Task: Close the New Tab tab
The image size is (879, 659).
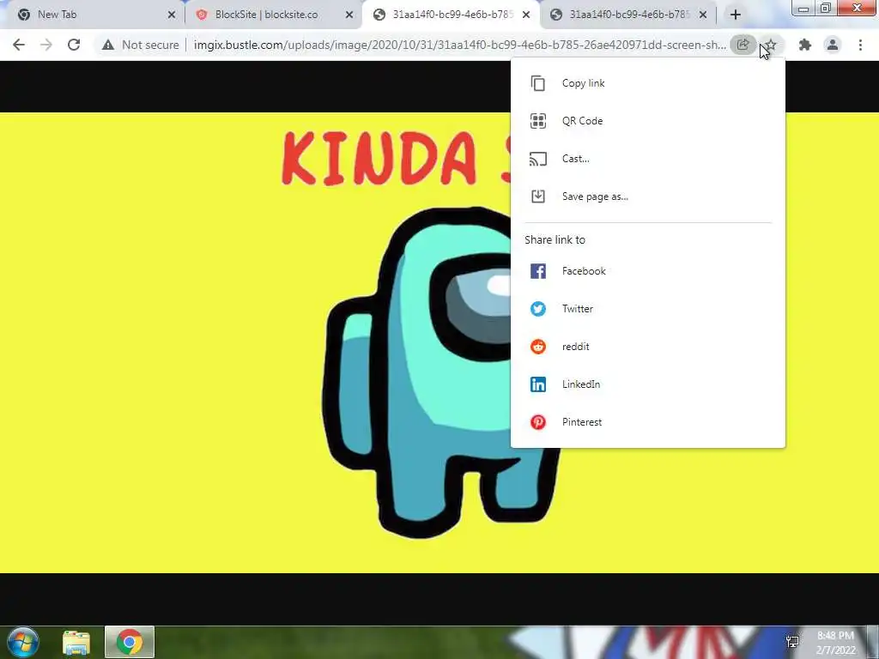Action: pos(172,15)
